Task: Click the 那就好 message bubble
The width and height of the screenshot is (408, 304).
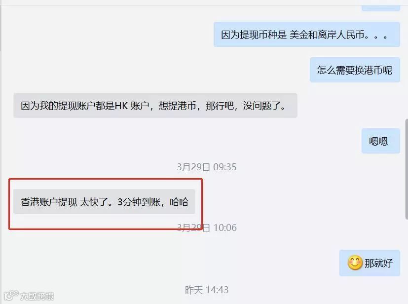Action: pyautogui.click(x=370, y=263)
